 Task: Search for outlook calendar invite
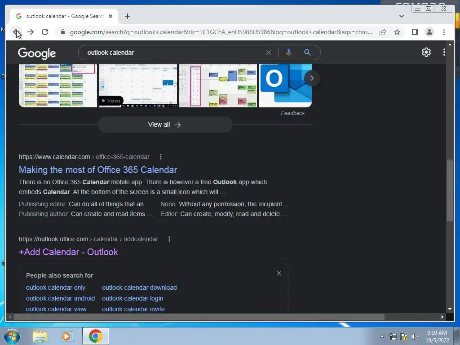point(133,309)
